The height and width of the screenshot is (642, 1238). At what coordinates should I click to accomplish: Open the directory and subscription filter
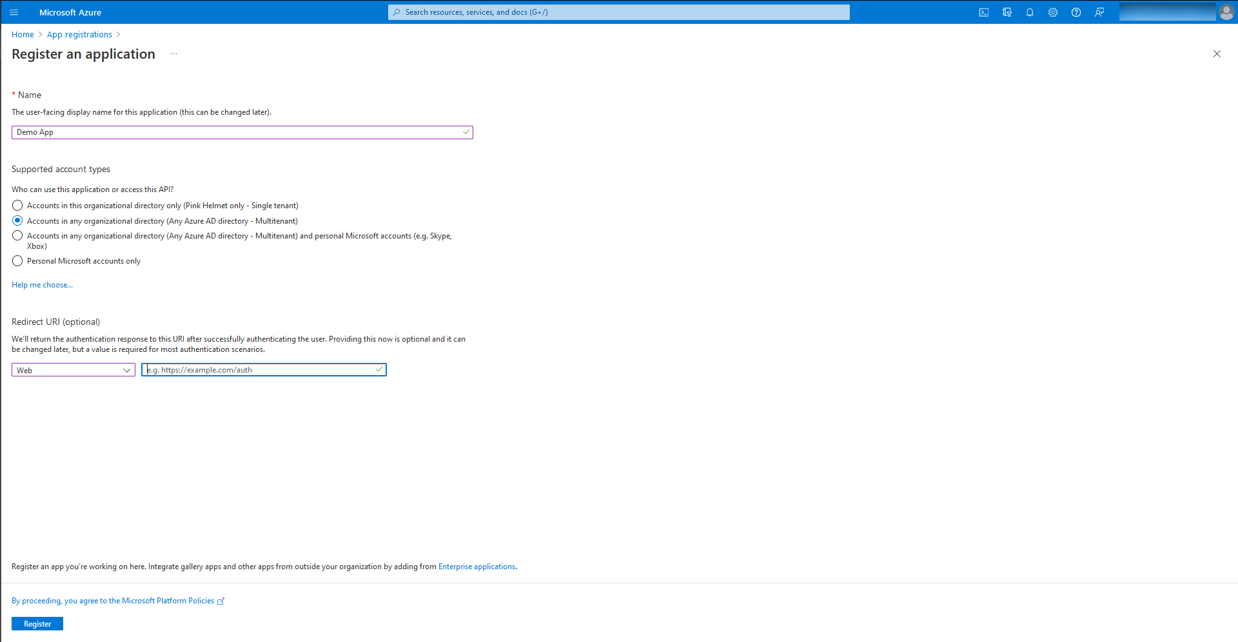click(1007, 12)
